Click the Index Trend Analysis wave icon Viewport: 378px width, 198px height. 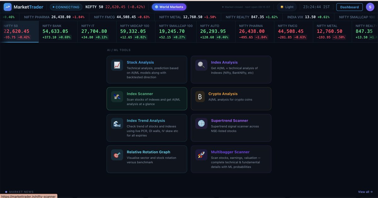point(117,123)
